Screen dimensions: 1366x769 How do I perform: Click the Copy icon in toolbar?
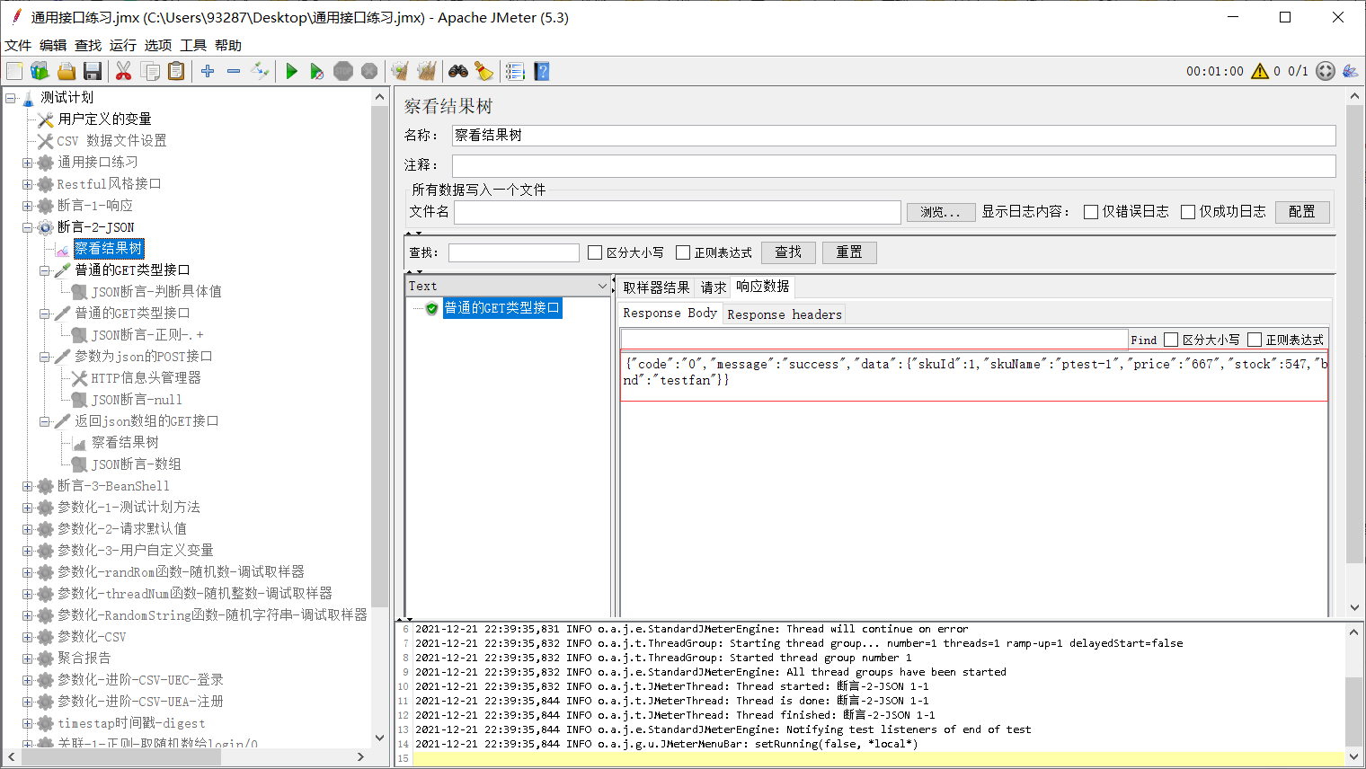click(150, 71)
